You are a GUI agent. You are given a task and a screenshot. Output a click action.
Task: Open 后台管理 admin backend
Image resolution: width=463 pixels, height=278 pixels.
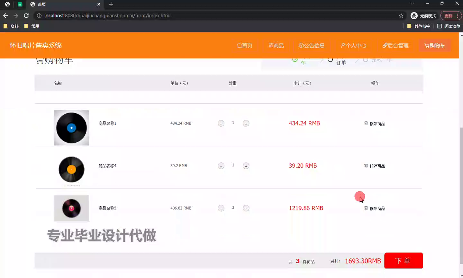[x=395, y=45]
